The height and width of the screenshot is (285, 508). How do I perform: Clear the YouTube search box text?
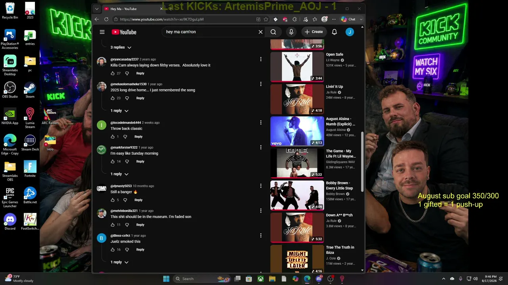pyautogui.click(x=260, y=32)
